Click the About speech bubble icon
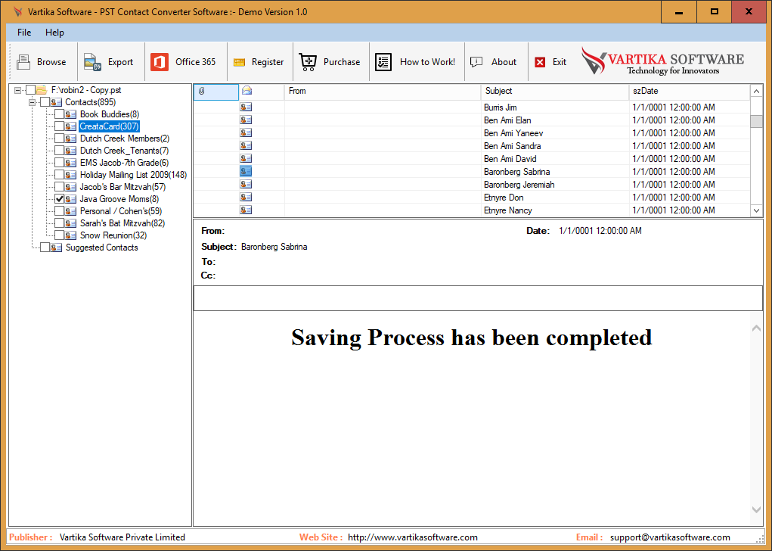This screenshot has height=551, width=772. (476, 62)
